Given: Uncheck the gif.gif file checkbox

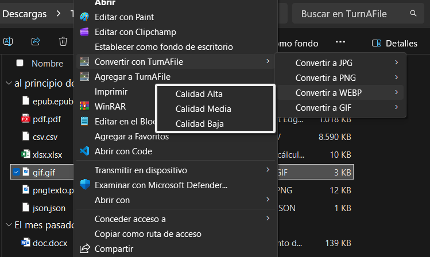Looking at the screenshot, I should click(16, 172).
